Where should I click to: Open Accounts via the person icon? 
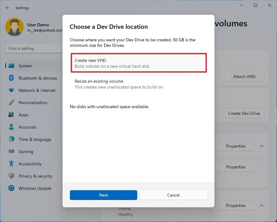(11, 127)
